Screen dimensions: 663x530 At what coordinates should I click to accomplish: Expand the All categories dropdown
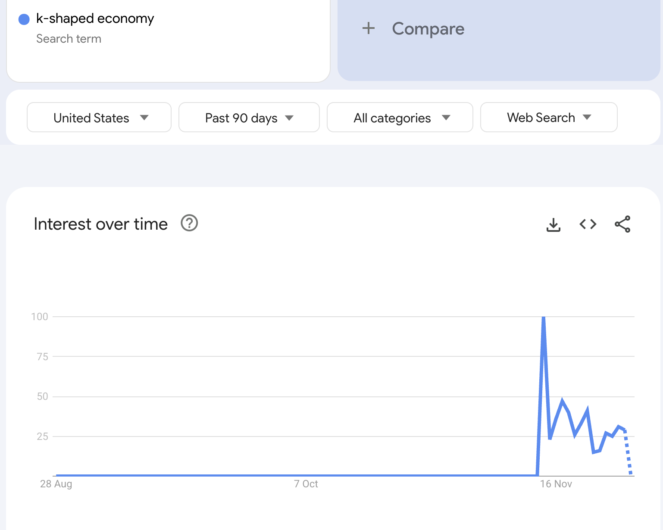pos(400,118)
